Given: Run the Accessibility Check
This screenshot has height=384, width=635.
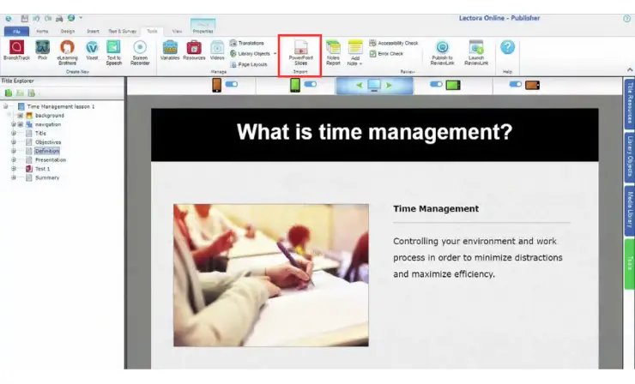Looking at the screenshot, I should click(x=394, y=43).
